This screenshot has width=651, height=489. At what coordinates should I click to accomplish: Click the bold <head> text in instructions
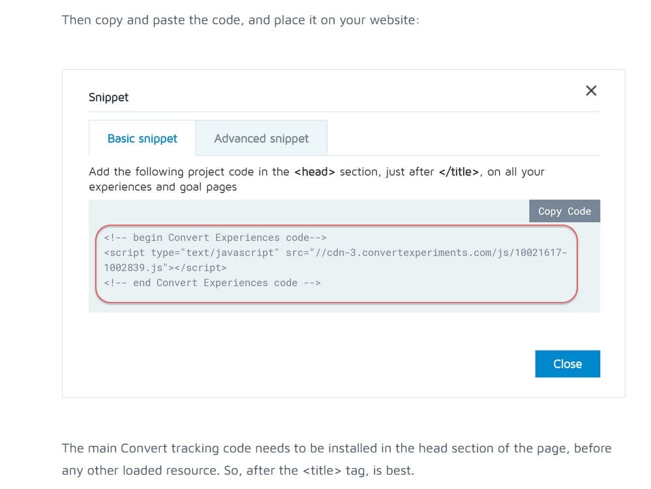[x=314, y=172]
